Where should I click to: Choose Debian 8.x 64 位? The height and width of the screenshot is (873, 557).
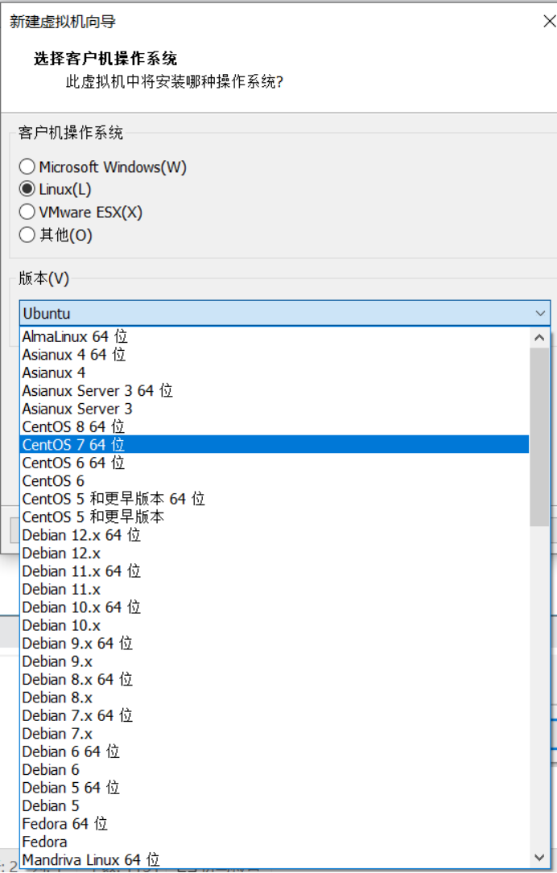tap(274, 679)
